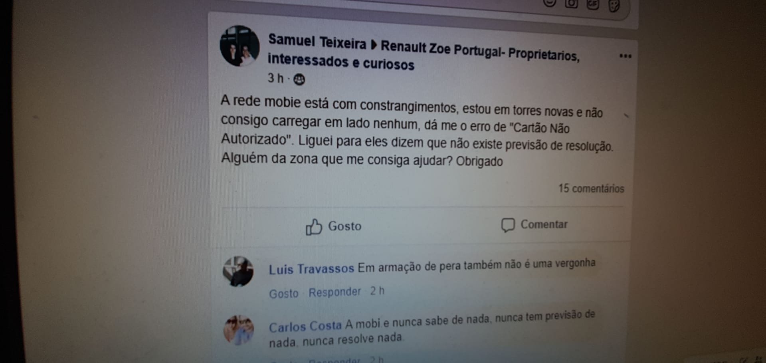Image resolution: width=766 pixels, height=363 pixels.
Task: Open the sticker picker icon
Action: (x=614, y=6)
